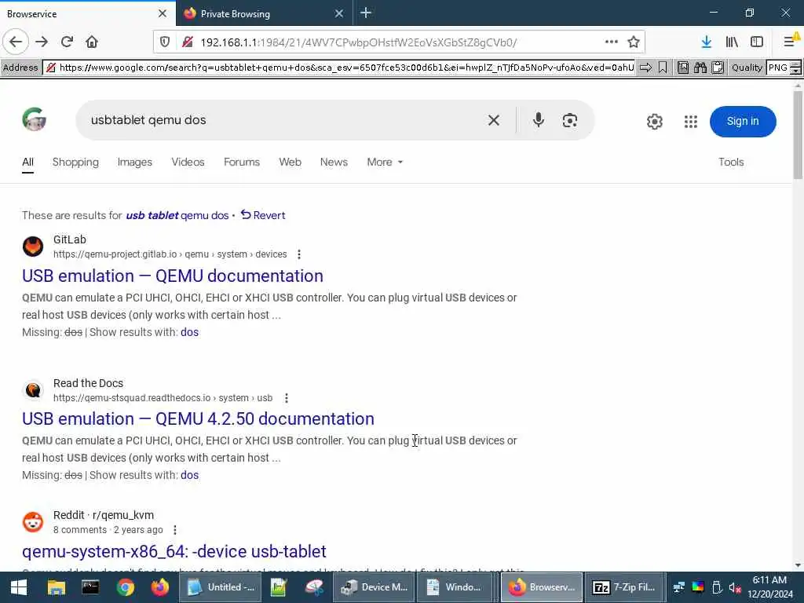
Task: Open the Firefox library icon
Action: 732,42
